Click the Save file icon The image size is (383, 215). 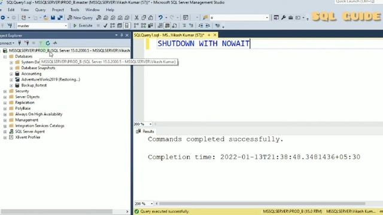click(x=53, y=17)
